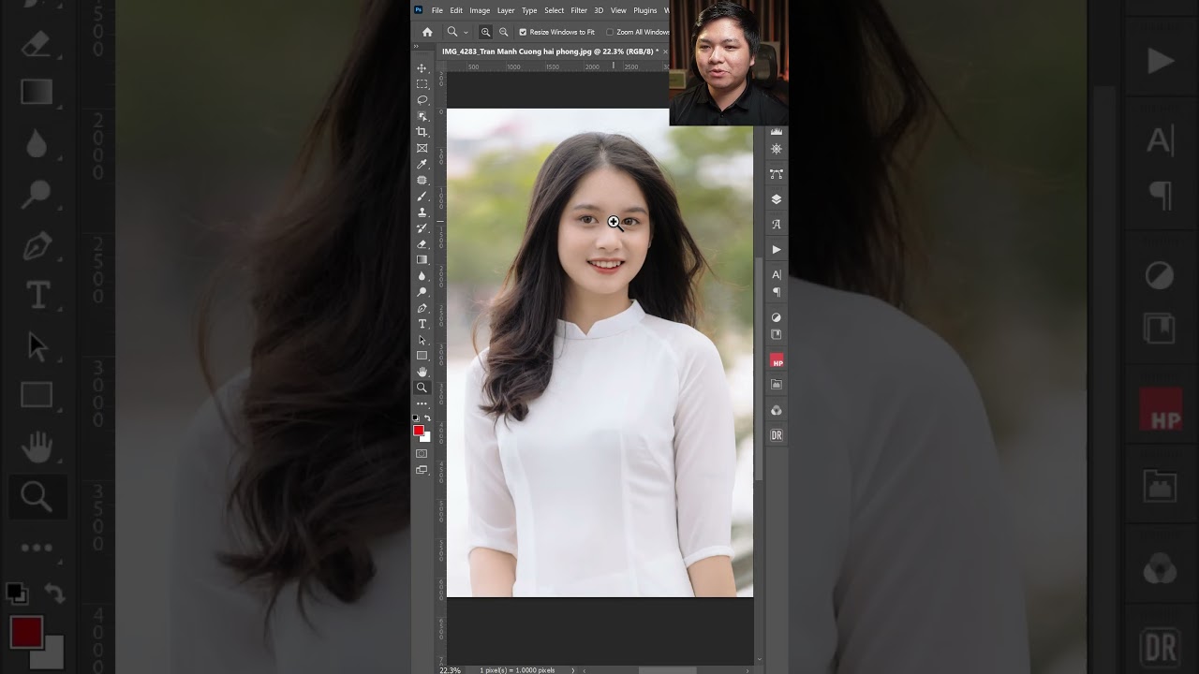Select the Rectangle shape tool
Image resolution: width=1199 pixels, height=674 pixels.
click(x=422, y=356)
